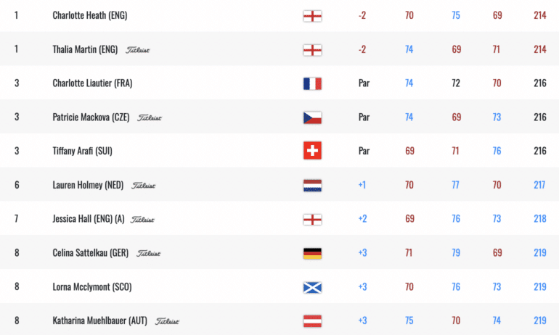559x335 pixels.
Task: Click the Swiss flag beside Tiffany Arafi
Action: point(312,151)
